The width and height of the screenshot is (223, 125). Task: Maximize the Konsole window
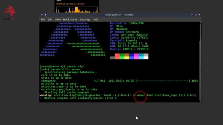point(195,15)
